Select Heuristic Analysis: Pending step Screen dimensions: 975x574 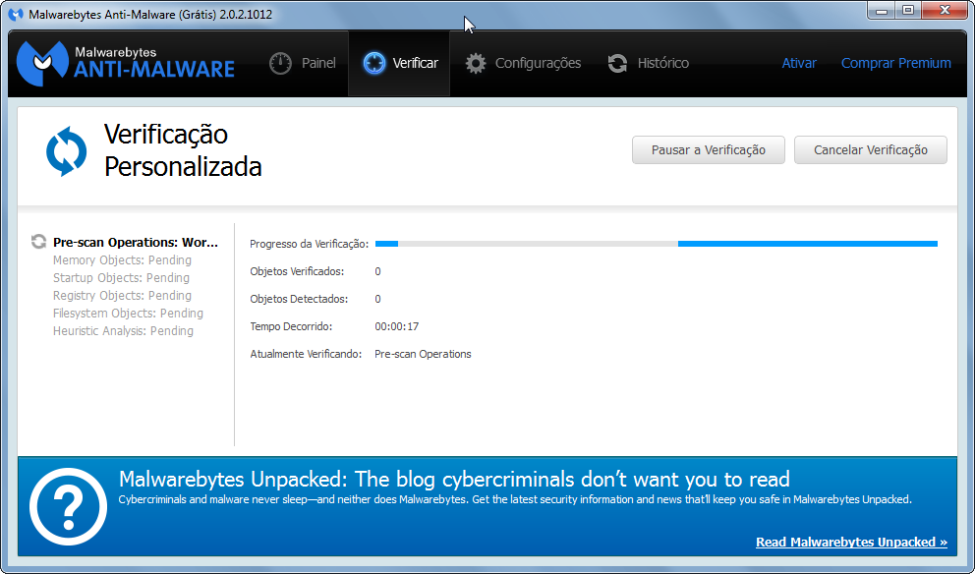[123, 331]
